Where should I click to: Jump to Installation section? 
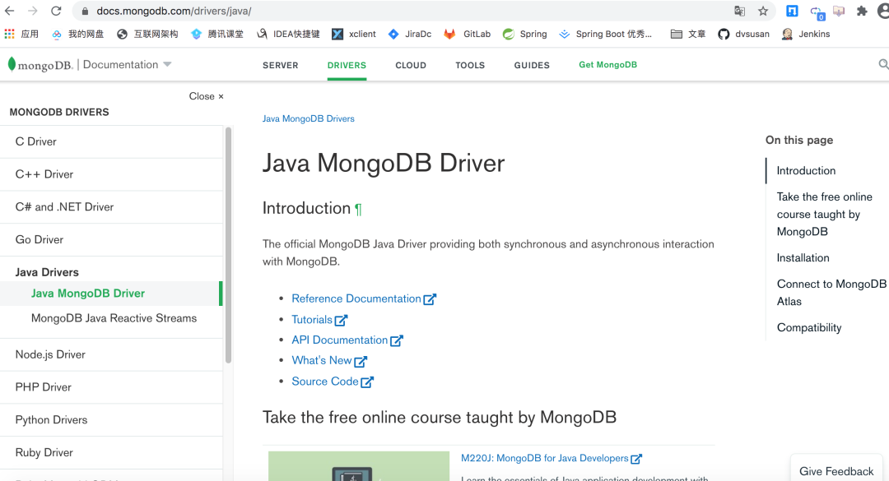coord(803,258)
